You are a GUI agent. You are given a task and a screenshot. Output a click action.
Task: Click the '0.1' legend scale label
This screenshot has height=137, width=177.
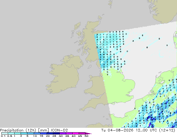[x=3, y=136]
